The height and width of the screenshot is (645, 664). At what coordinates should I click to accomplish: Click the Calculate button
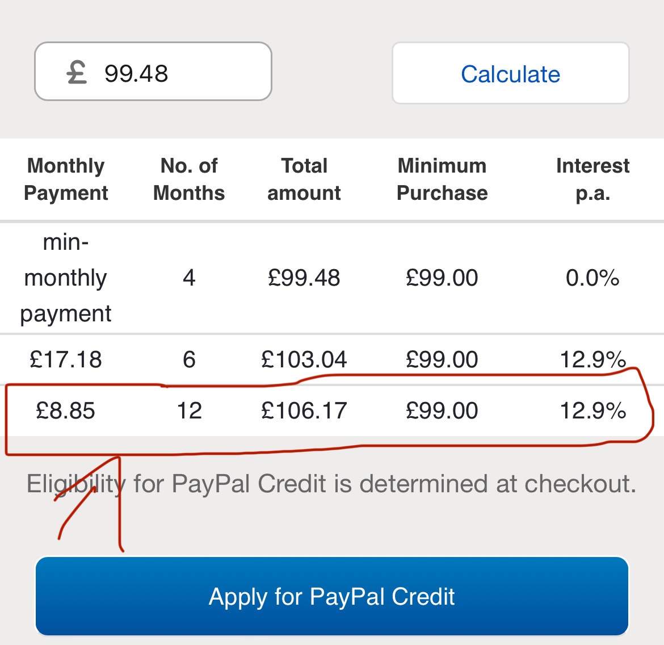pyautogui.click(x=510, y=73)
